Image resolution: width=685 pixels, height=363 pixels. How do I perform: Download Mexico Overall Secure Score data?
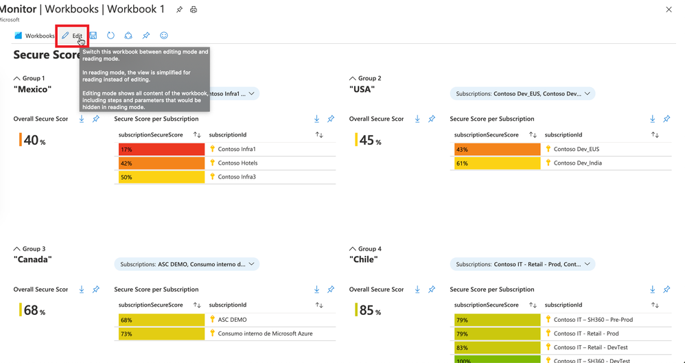[x=82, y=119]
